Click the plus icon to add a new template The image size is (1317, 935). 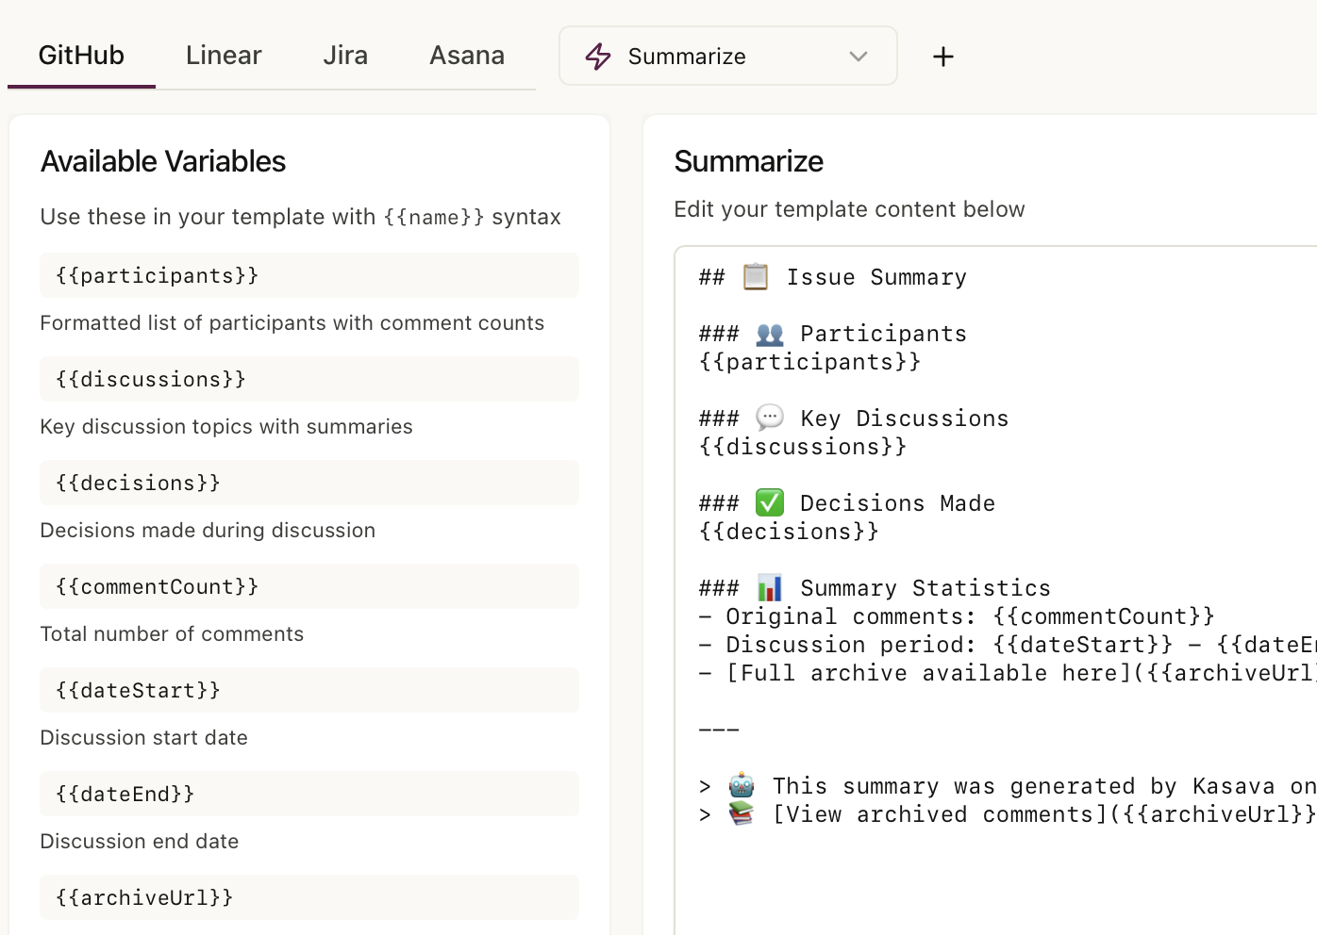click(x=942, y=57)
